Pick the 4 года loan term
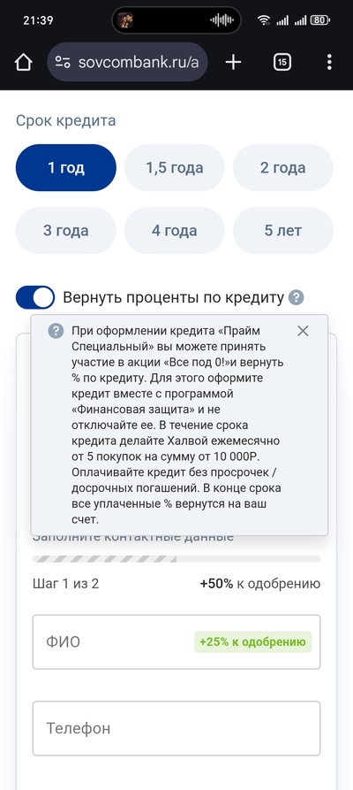Image resolution: width=353 pixels, height=790 pixels. 175,231
